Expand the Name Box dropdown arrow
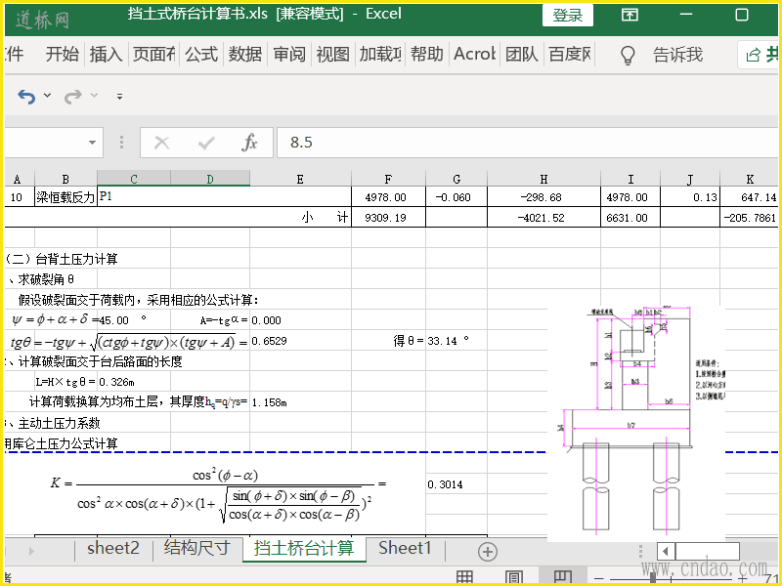Viewport: 782px width, 586px height. tap(92, 143)
